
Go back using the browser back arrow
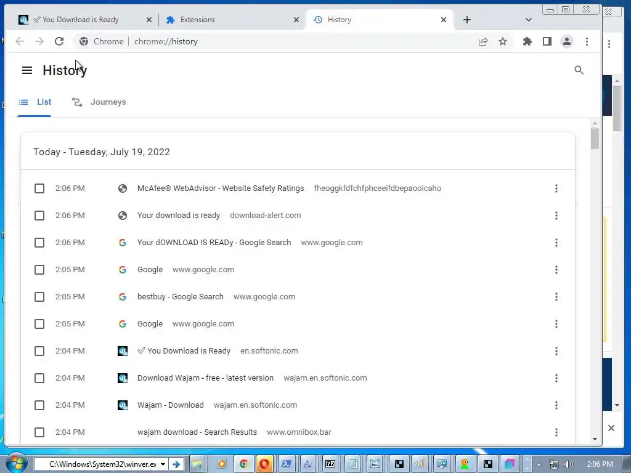click(x=20, y=41)
